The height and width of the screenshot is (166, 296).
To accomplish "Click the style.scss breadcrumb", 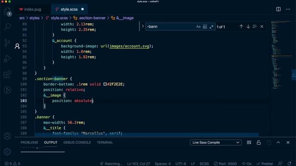I will (59, 18).
